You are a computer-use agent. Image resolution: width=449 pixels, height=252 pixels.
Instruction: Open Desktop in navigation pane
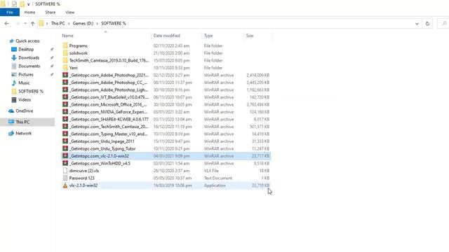click(x=26, y=50)
